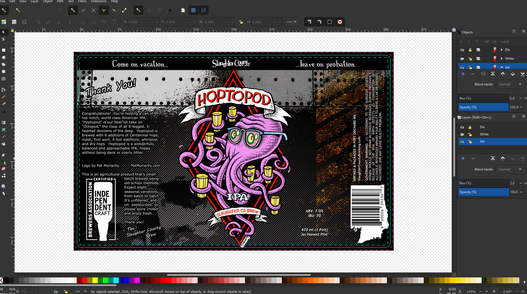
Task: Open the mm units dropdown
Action: pos(291,22)
